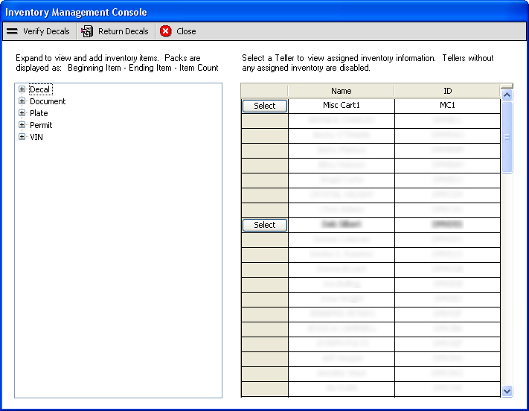Viewport: 529px width, 411px height.
Task: Expand the Permit tree node
Action: pos(22,125)
